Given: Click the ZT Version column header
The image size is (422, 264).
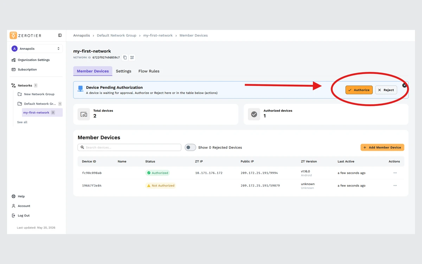Looking at the screenshot, I should 309,162.
